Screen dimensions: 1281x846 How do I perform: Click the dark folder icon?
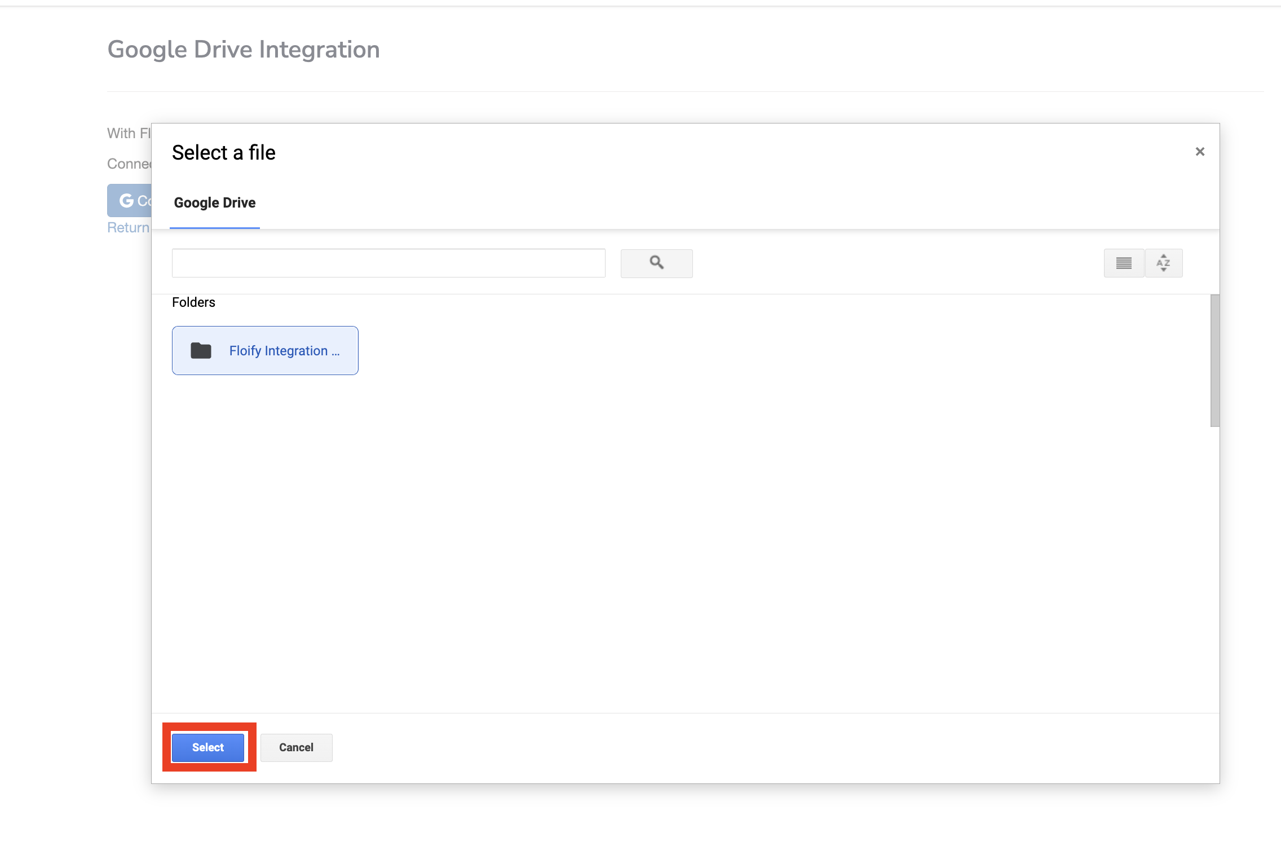tap(201, 351)
